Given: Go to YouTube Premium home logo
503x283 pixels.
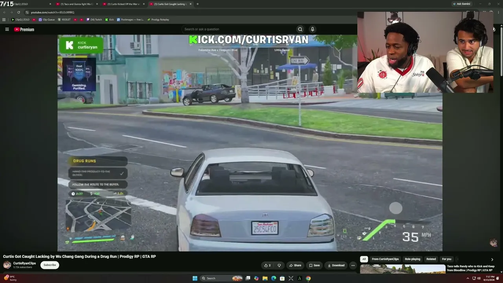Looking at the screenshot, I should 24,29.
